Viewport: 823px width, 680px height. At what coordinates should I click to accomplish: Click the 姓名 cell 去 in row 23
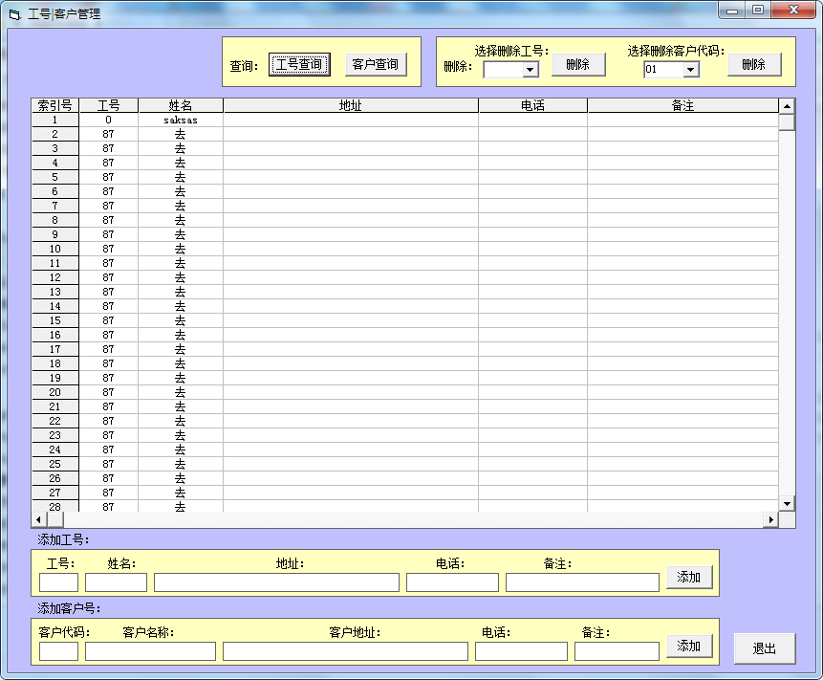pyautogui.click(x=181, y=435)
